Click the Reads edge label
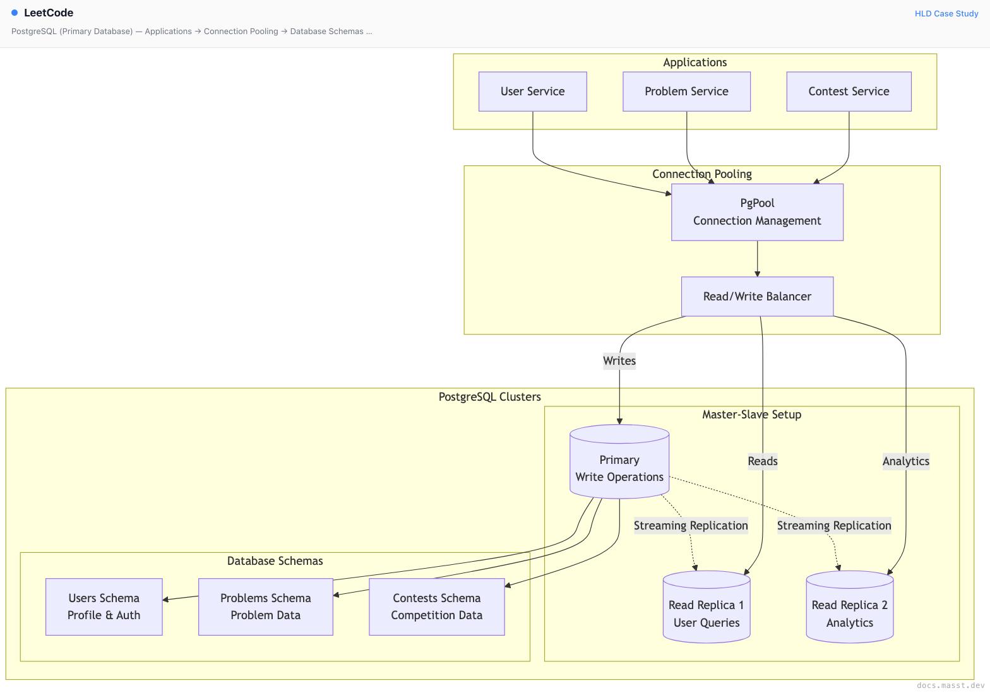The width and height of the screenshot is (990, 693). (763, 461)
